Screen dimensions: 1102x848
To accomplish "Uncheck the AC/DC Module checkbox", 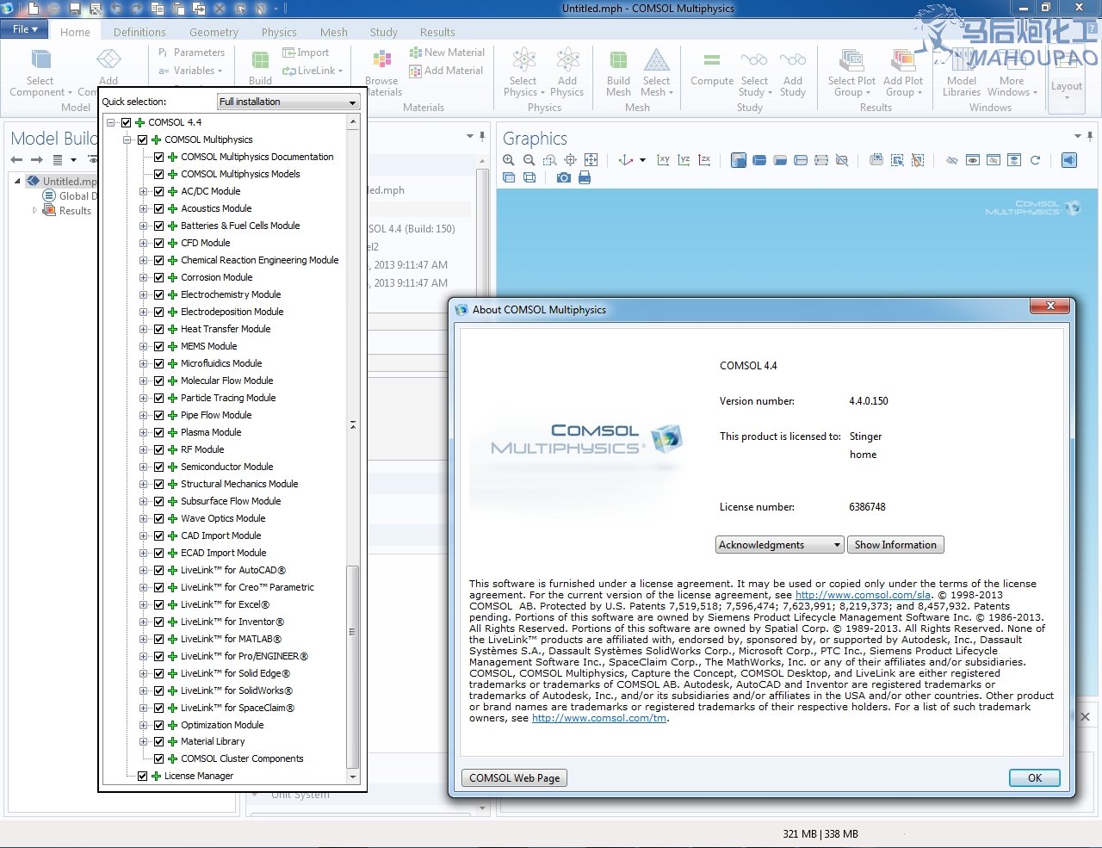I will (x=159, y=191).
